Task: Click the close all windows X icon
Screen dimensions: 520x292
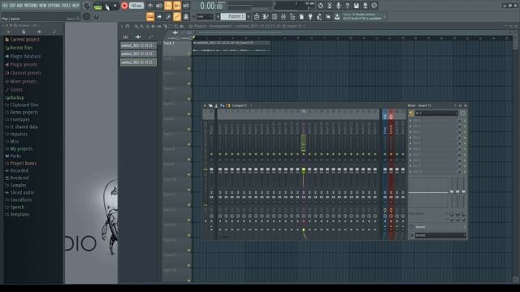Action: pyautogui.click(x=328, y=16)
